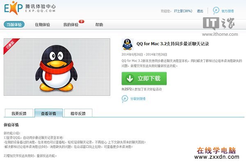The height and width of the screenshot is (162, 246).
Task: Click the 腾讯体验中心 EXP.QQ.COM site name
Action: [x=41, y=8]
